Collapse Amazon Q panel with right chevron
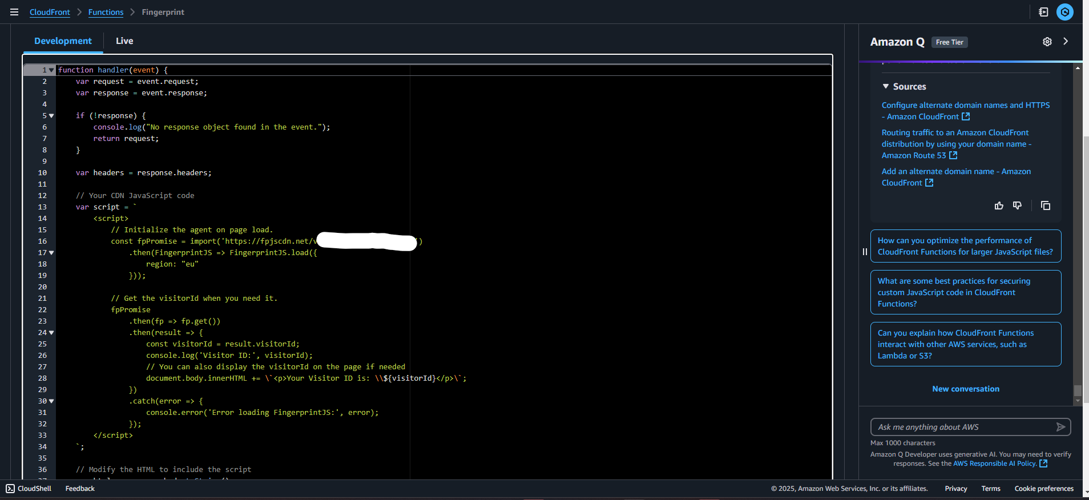The height and width of the screenshot is (500, 1089). (x=1066, y=41)
